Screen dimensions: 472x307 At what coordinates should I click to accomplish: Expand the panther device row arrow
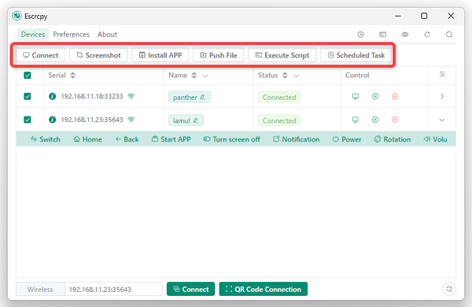point(442,96)
